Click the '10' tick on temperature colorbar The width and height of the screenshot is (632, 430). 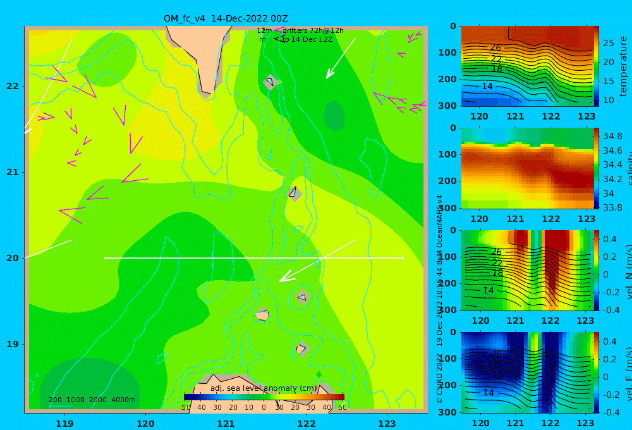point(609,100)
